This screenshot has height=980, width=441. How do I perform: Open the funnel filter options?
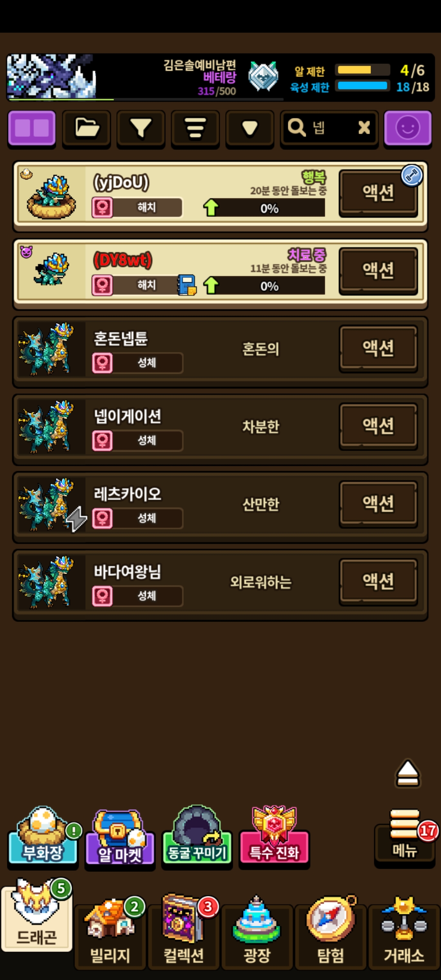(141, 129)
